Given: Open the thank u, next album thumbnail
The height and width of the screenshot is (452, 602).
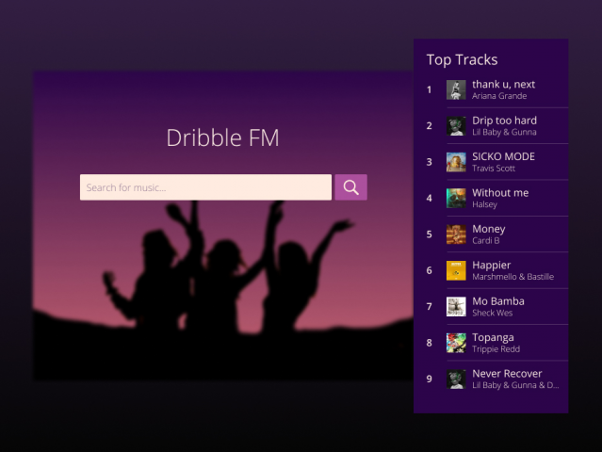Looking at the screenshot, I should tap(456, 89).
